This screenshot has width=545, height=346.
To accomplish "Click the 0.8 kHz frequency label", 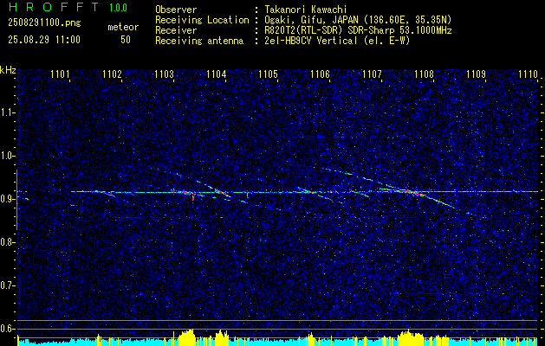I will click(x=7, y=242).
